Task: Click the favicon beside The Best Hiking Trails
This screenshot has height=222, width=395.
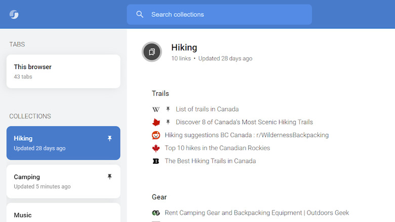Action: pos(156,161)
